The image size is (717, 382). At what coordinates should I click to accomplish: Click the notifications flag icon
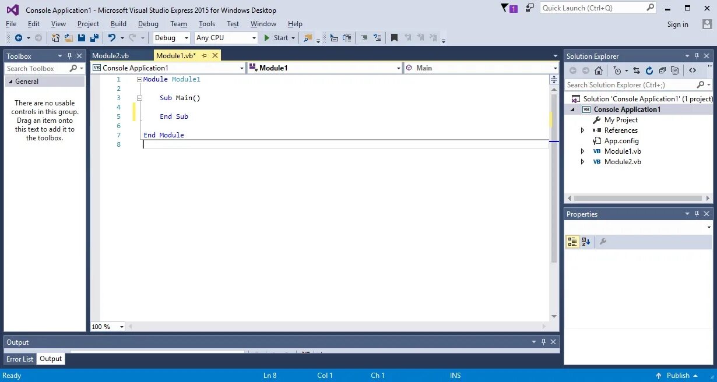click(x=509, y=8)
